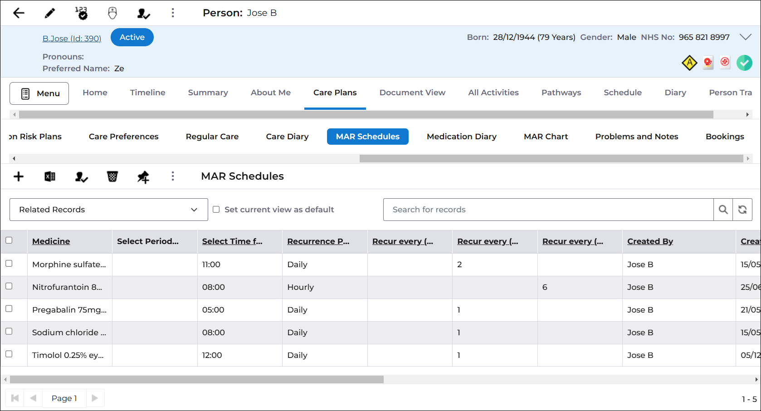Image resolution: width=761 pixels, height=411 pixels.
Task: Go to previous page arrow icon
Action: pos(33,398)
